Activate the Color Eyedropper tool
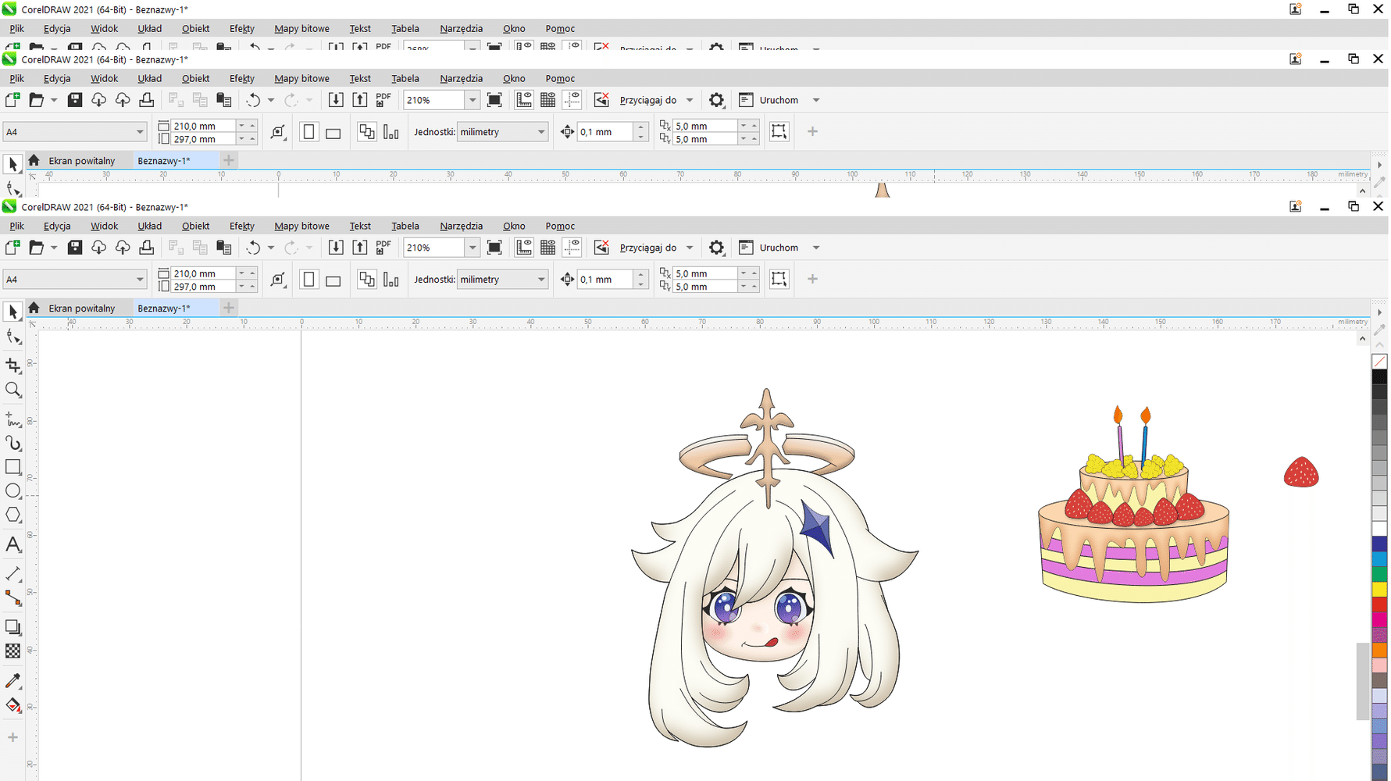The width and height of the screenshot is (1391, 781). click(12, 681)
